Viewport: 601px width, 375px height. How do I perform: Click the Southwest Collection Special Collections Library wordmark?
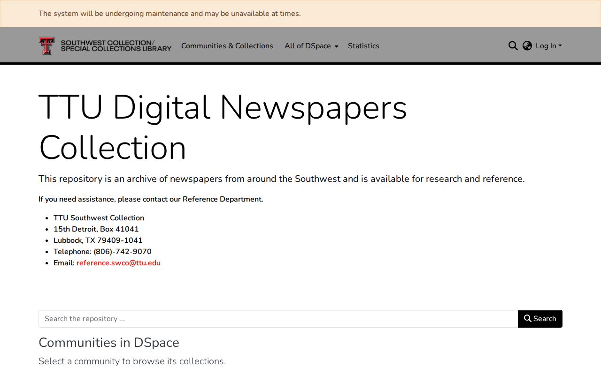[116, 46]
